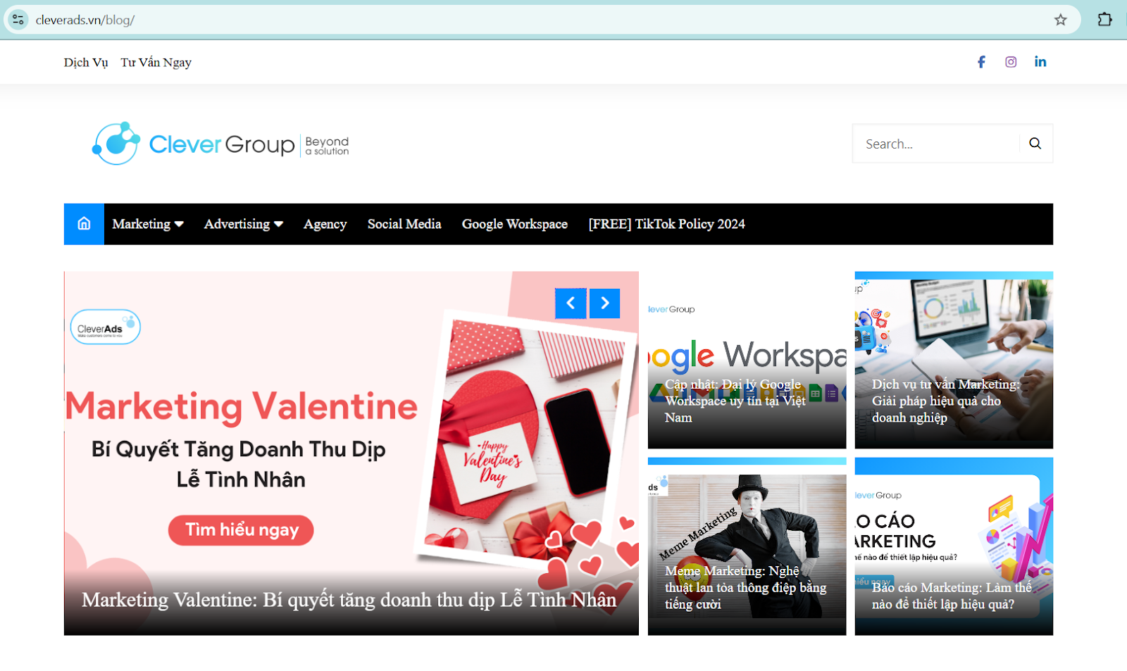Open the Social Media menu item
This screenshot has height=671, width=1127.
[x=404, y=224]
